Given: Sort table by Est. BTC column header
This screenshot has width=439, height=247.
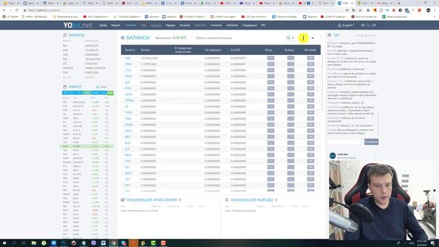Looking at the screenshot, I should point(235,50).
